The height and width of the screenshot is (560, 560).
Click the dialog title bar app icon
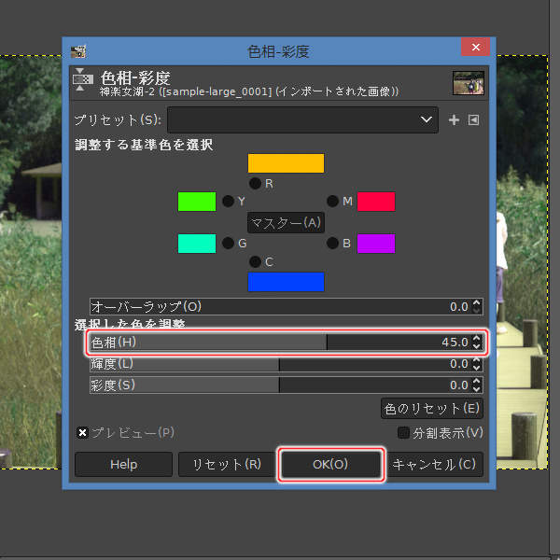pos(78,51)
